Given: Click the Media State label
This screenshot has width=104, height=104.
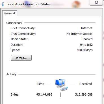Looking at the screenshot, I should coord(19,39).
